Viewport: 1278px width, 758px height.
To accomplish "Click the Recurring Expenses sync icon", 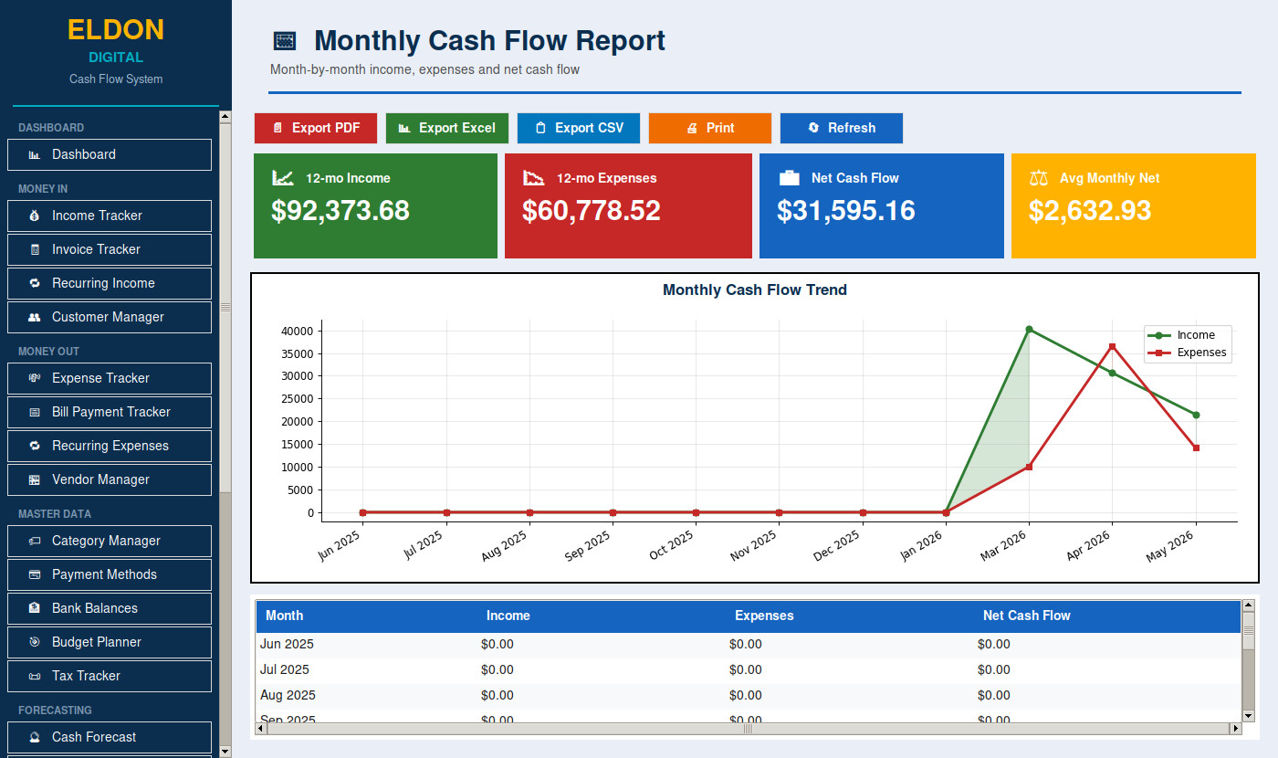I will click(35, 447).
